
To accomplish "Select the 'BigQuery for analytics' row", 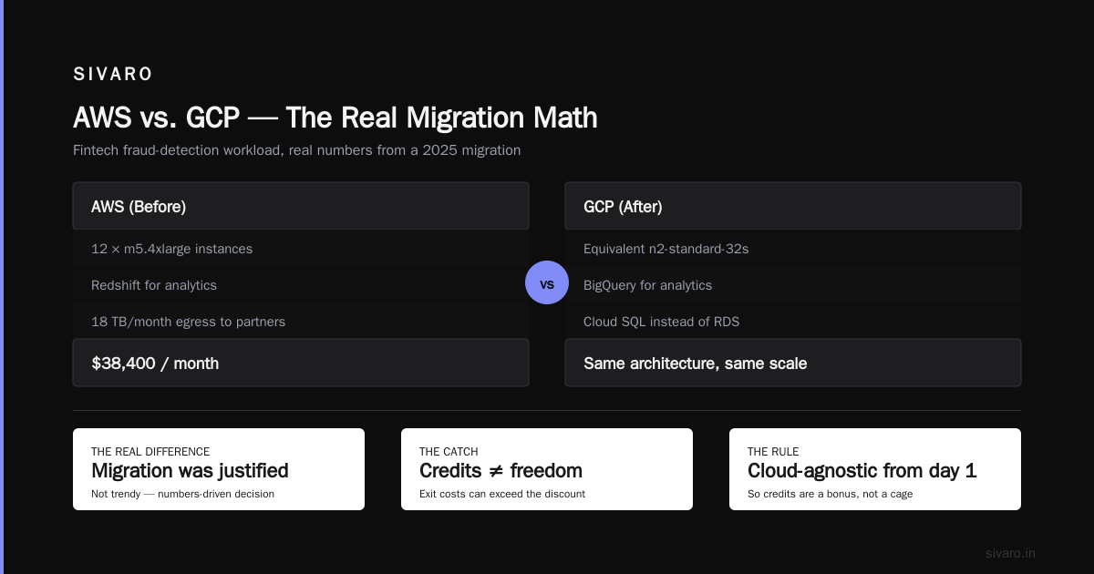I will point(793,284).
